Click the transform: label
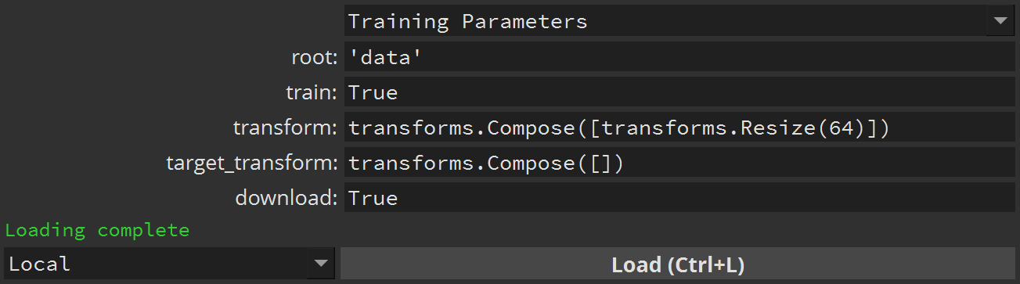The image size is (1020, 284). (285, 128)
